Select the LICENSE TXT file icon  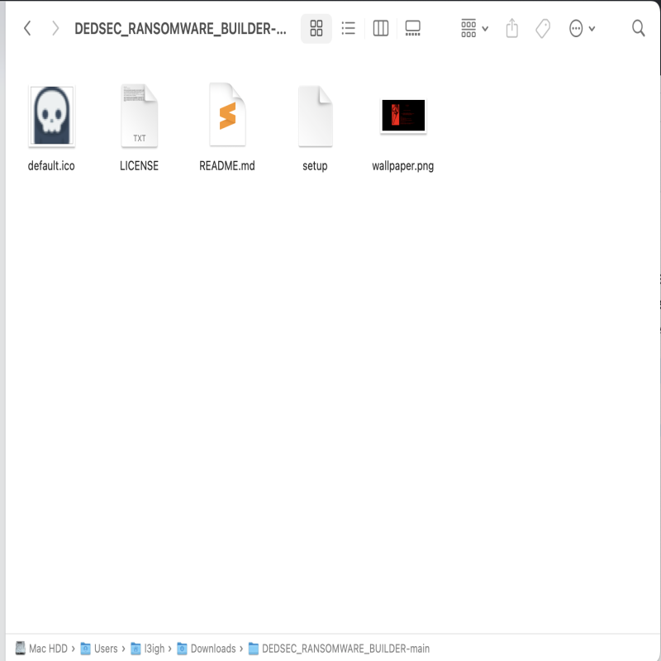click(x=140, y=116)
